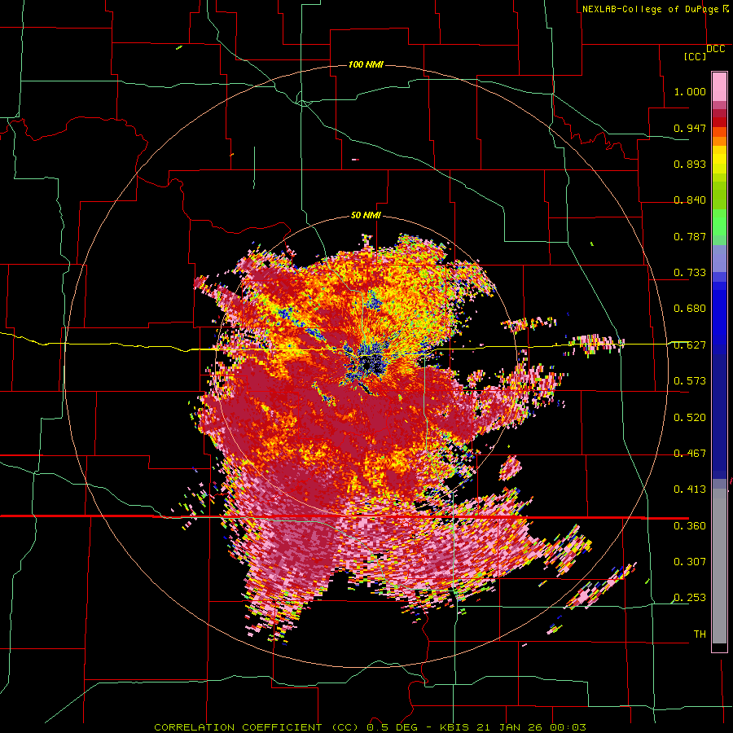Click the 0.413 legend value
This screenshot has height=733, width=733.
[690, 489]
